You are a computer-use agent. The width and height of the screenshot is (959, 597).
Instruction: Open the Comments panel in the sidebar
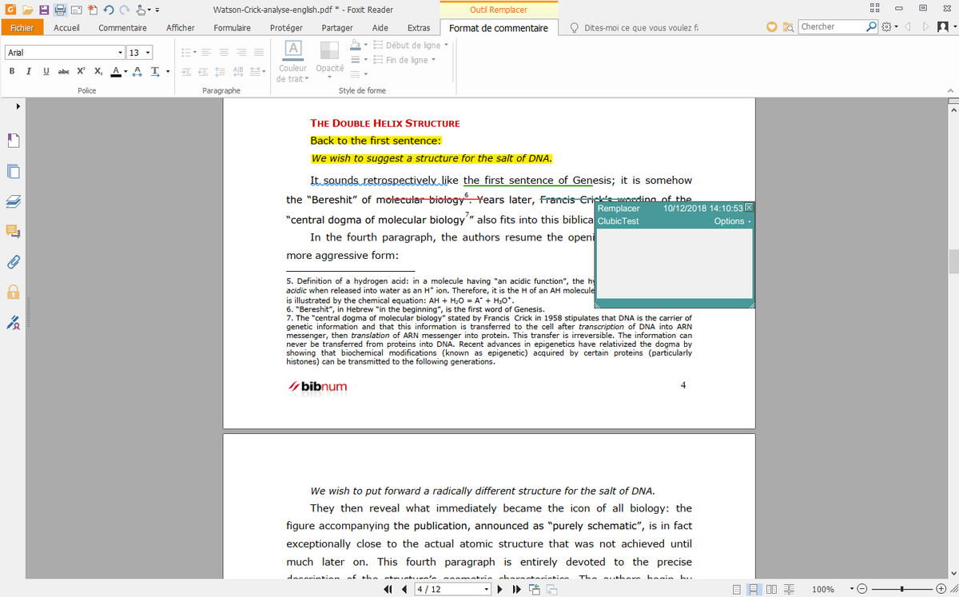(13, 231)
